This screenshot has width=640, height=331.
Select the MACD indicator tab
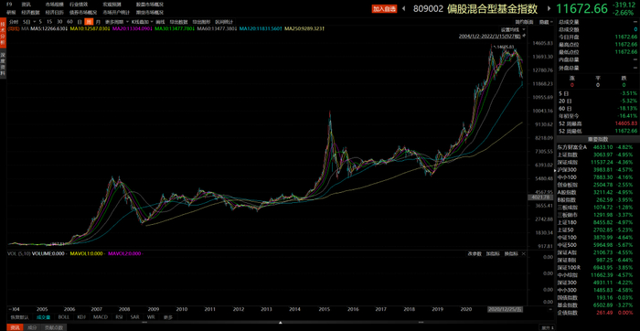click(x=100, y=316)
